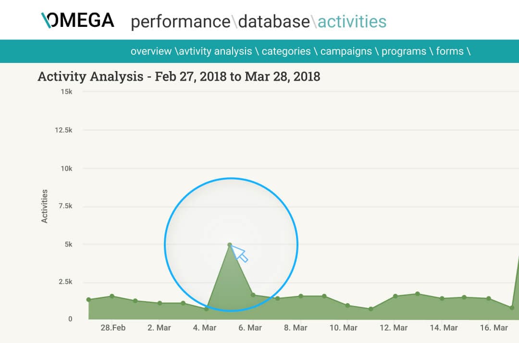Screen dimensions: 519x343
Task: Open the campaigns tab
Action: 346,51
